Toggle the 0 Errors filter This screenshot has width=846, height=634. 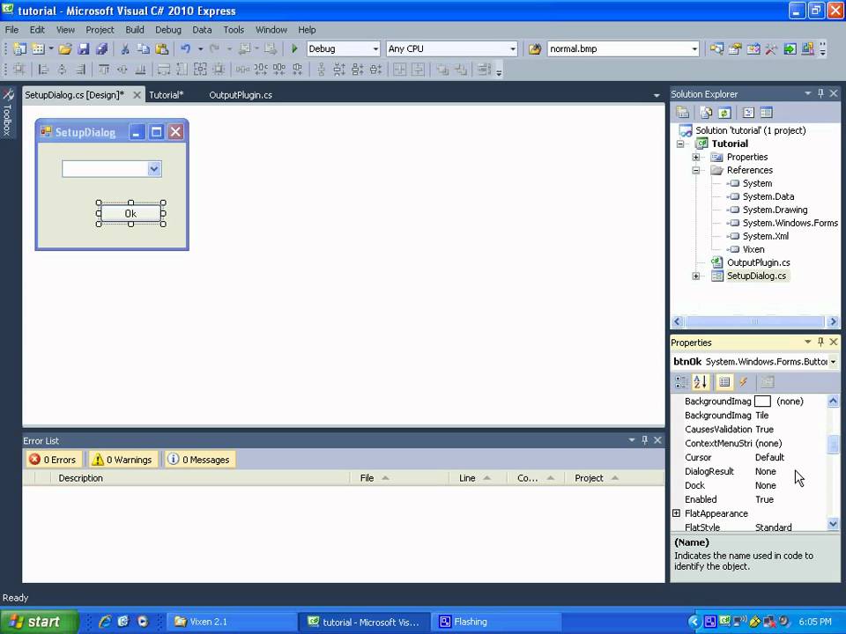coord(54,460)
